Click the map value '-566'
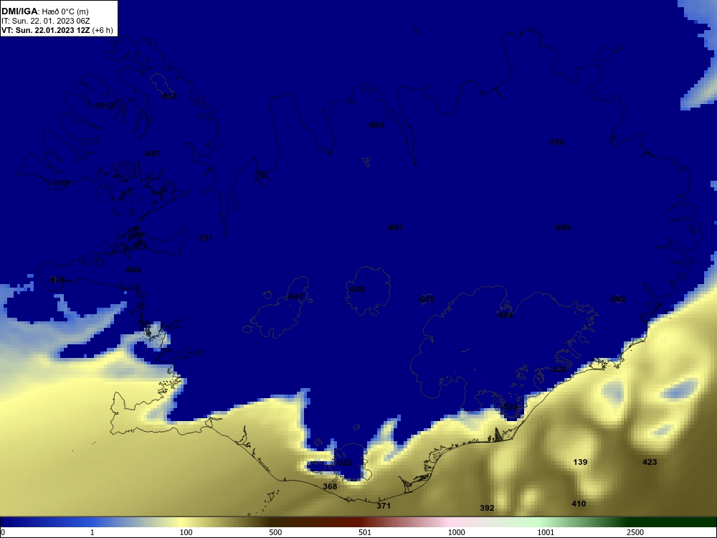The image size is (717, 538). [x=617, y=299]
